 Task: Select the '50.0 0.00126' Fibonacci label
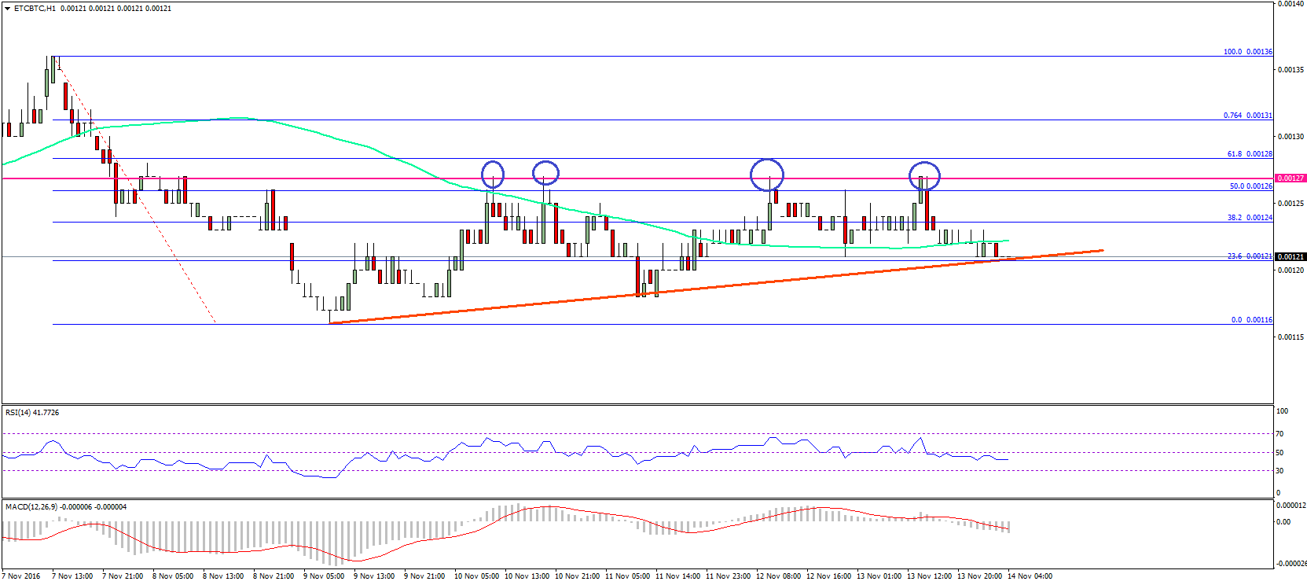pyautogui.click(x=1251, y=186)
